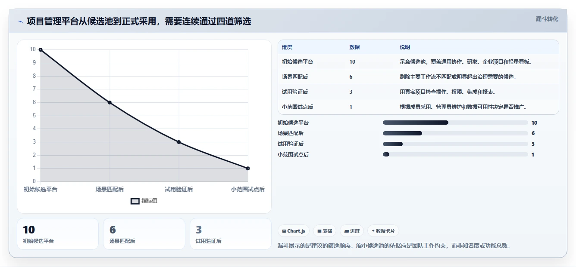This screenshot has width=576, height=267.
Task: Click description starting 示意候选池
Action: point(466,62)
